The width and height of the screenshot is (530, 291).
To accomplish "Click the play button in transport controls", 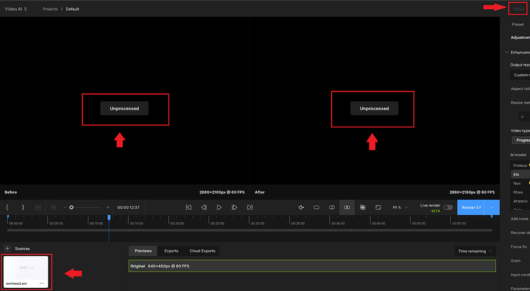I will point(219,207).
